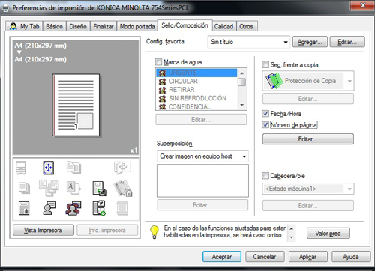Click the single user with card icon

point(49,208)
